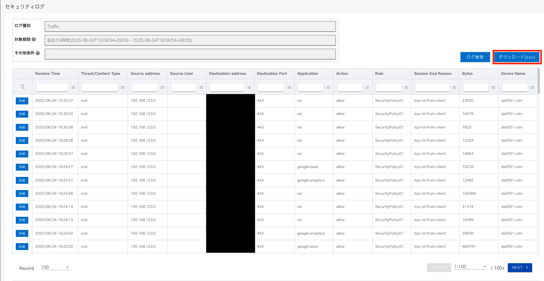Sort by Bytes column header

point(467,73)
